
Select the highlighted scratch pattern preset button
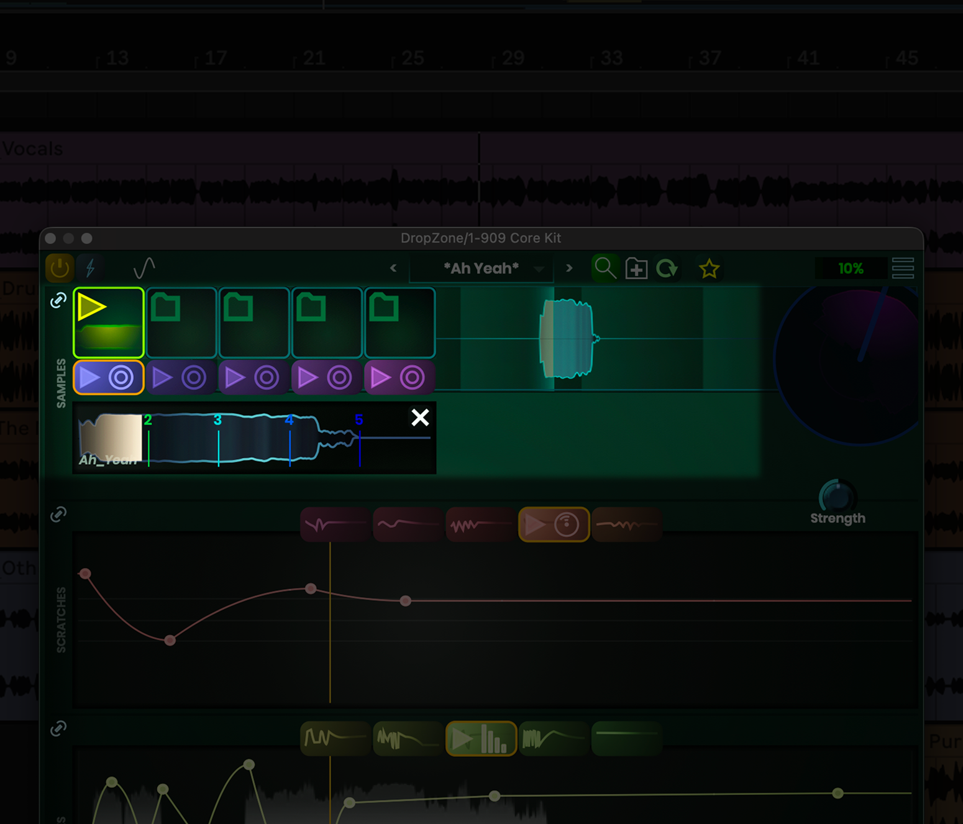[554, 524]
